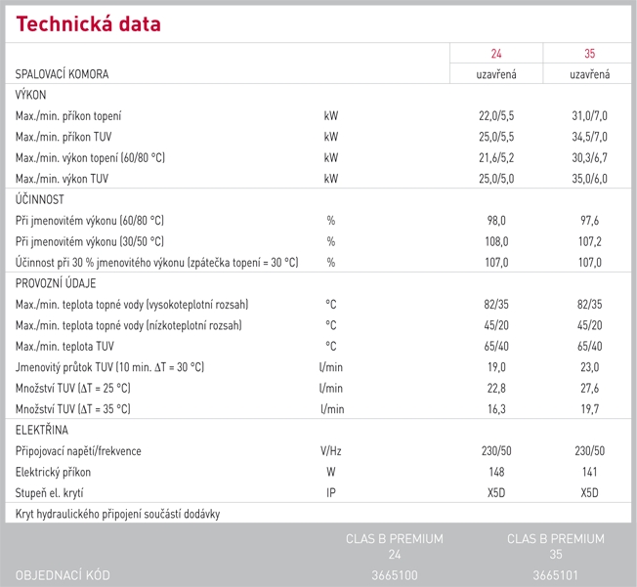Click value '22,8'

(x=496, y=388)
